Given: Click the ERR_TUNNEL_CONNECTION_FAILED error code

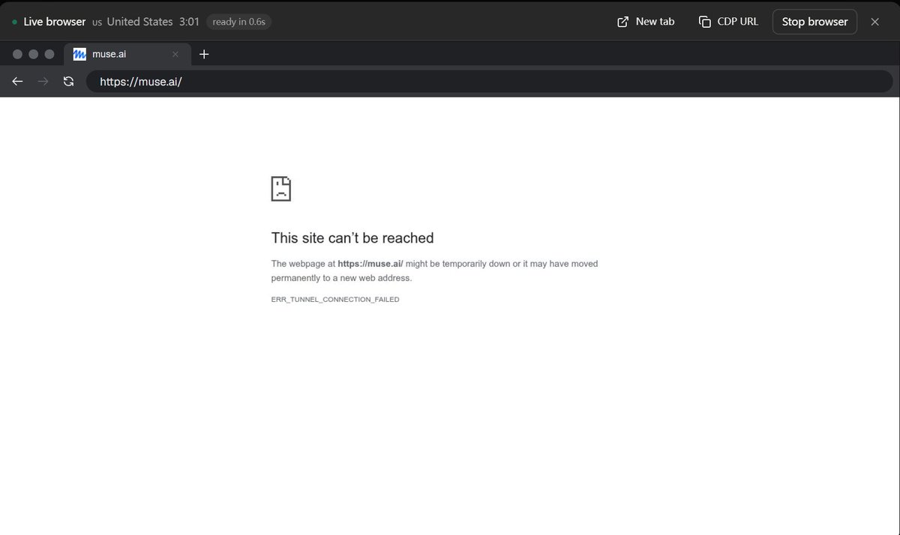Looking at the screenshot, I should pyautogui.click(x=335, y=299).
